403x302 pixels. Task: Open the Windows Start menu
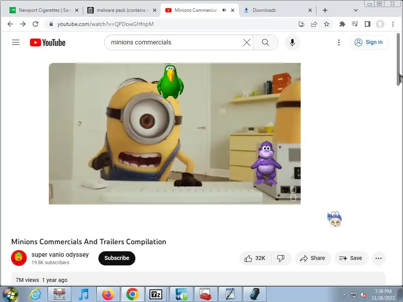(x=10, y=294)
